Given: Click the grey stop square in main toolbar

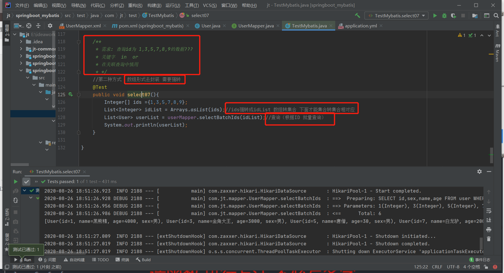Looking at the screenshot, I should pos(463,16).
